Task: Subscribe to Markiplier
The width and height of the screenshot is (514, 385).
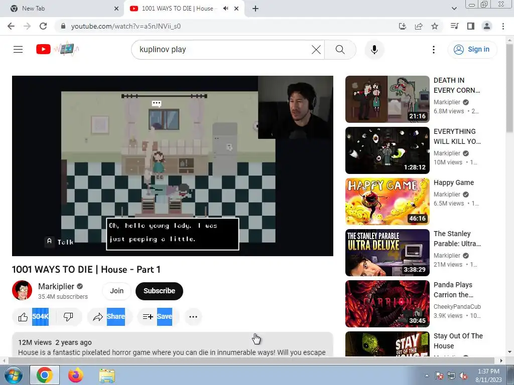Action: 159,291
